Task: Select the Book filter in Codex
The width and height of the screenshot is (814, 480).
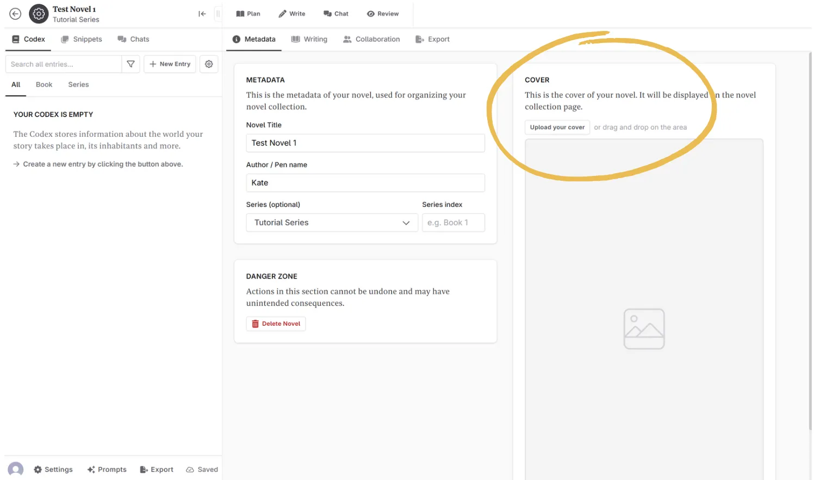Action: click(x=44, y=84)
